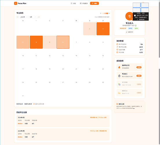
Task: Open the 2026年 year dropdown
Action: point(24,17)
